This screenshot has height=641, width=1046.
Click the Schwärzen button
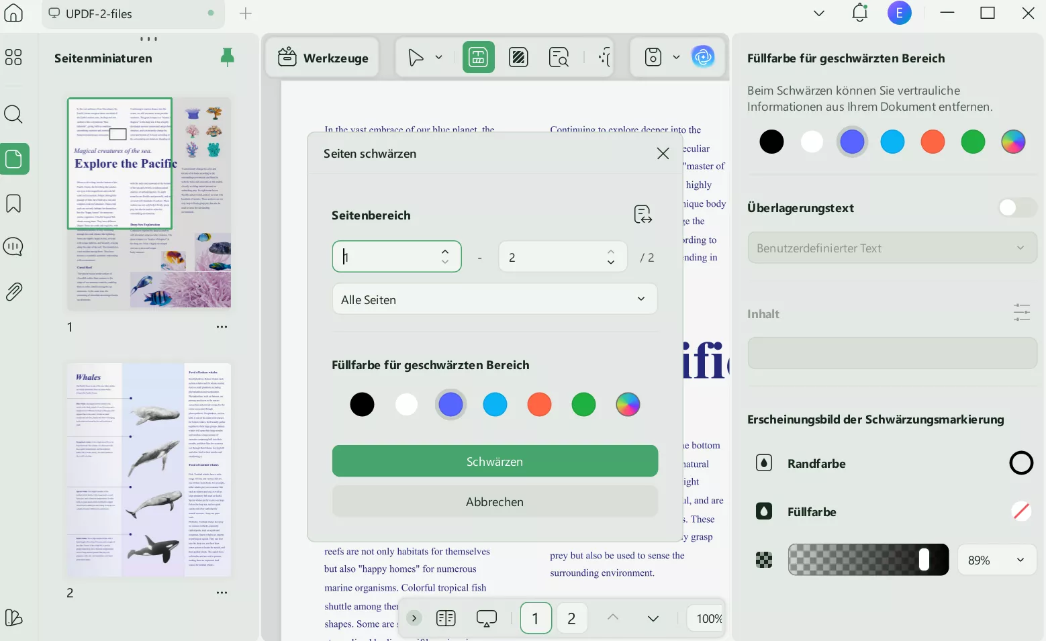click(495, 461)
